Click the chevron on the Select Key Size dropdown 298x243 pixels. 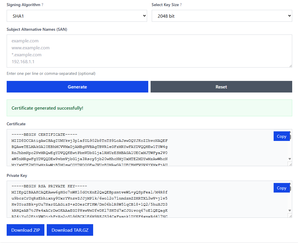[289, 16]
